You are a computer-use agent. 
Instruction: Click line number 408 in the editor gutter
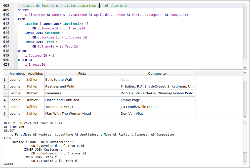click(6, 6)
